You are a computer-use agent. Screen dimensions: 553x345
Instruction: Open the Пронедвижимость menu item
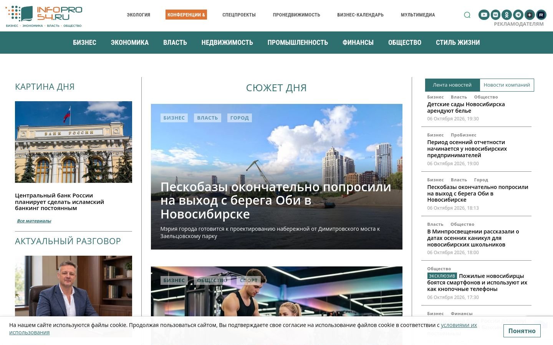296,15
